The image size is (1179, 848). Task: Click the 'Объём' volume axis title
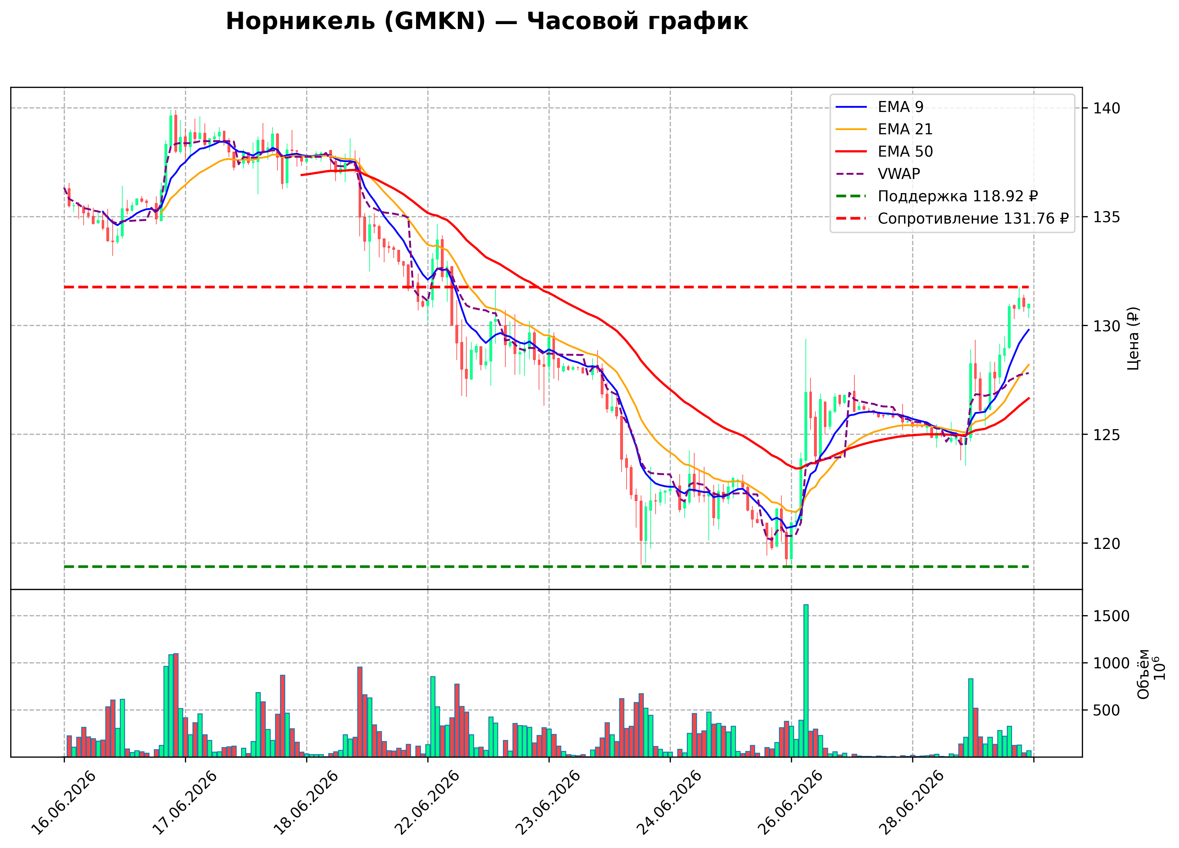(x=1144, y=674)
